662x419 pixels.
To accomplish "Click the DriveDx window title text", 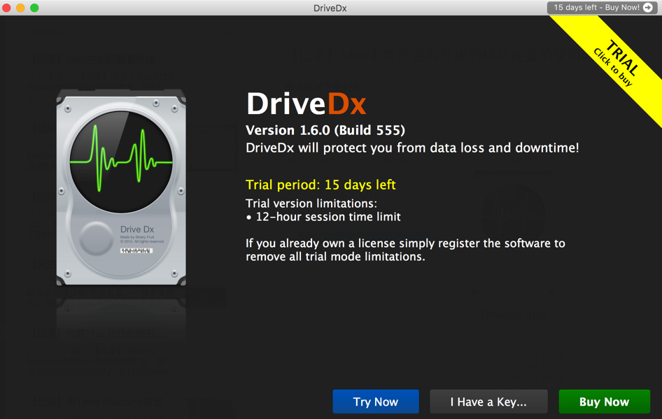I will click(x=330, y=8).
